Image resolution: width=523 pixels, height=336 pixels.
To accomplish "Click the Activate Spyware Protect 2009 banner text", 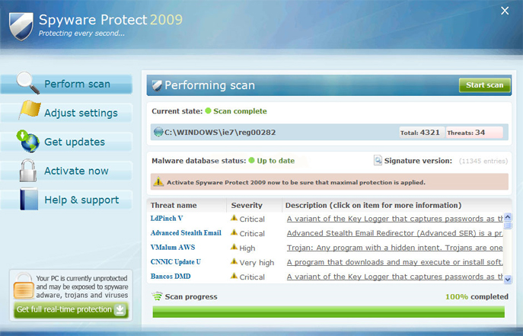I will [x=296, y=183].
